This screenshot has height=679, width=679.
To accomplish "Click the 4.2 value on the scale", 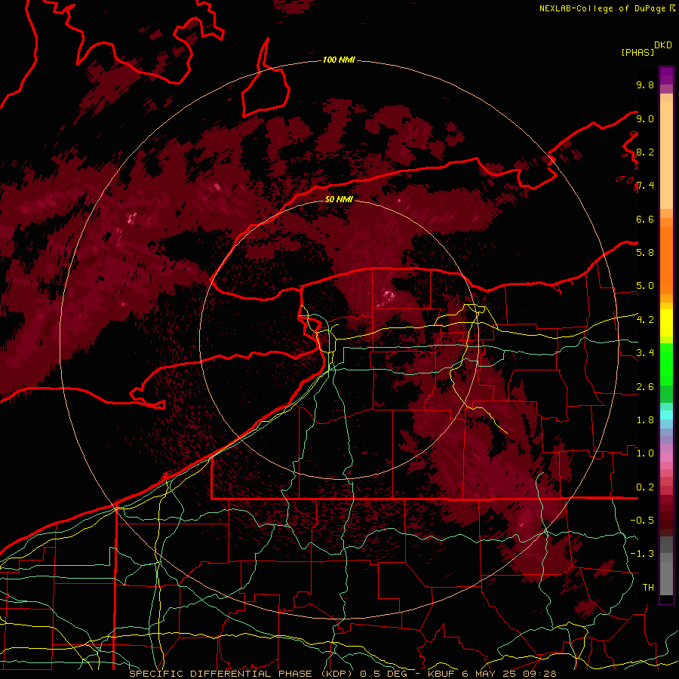I will (645, 319).
